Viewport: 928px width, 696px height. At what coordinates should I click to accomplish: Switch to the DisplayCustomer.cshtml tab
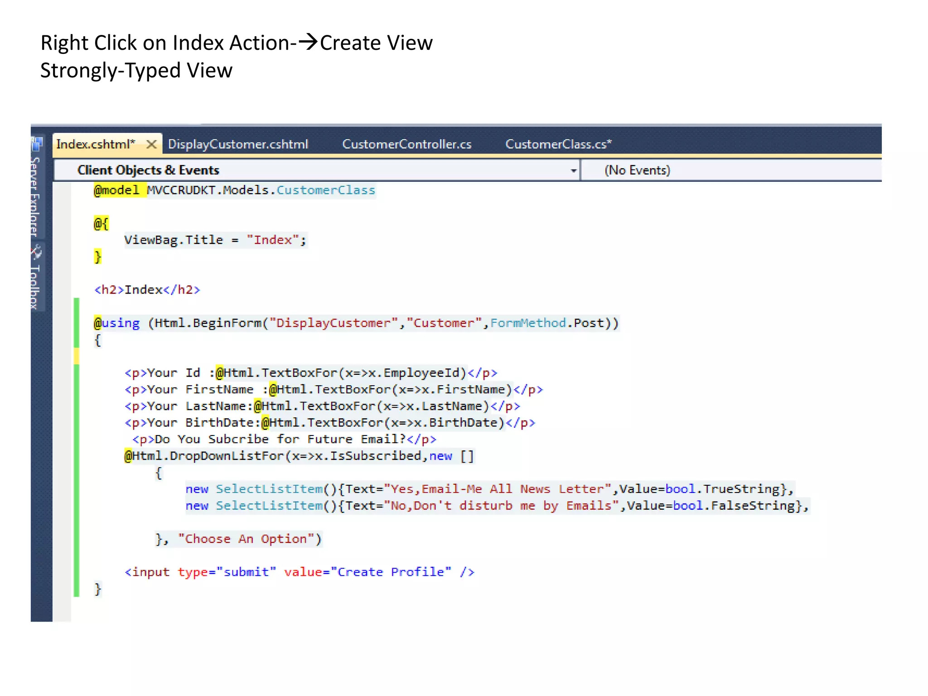[x=238, y=145]
